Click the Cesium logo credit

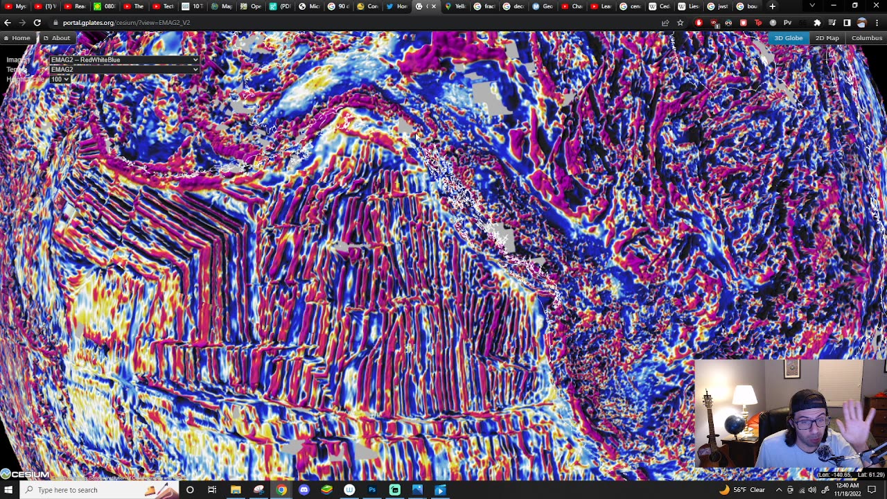click(x=25, y=474)
